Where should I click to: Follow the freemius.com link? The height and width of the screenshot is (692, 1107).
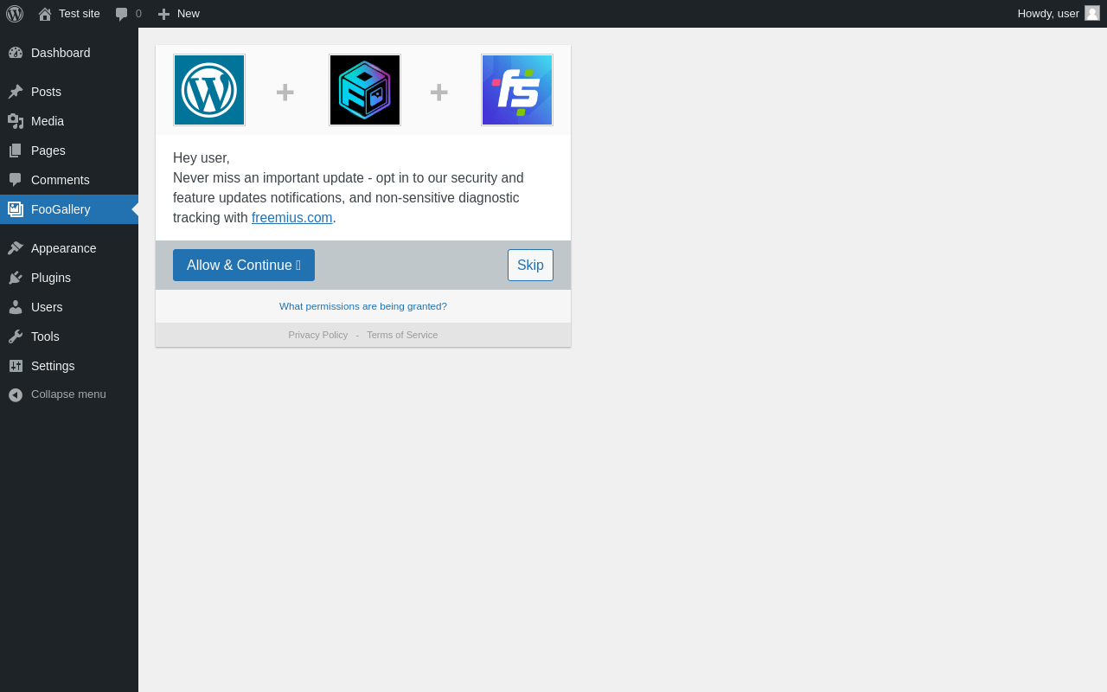click(292, 218)
